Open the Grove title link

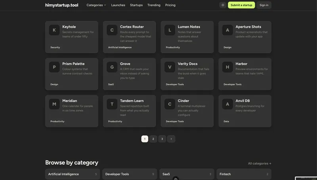pyautogui.click(x=125, y=64)
